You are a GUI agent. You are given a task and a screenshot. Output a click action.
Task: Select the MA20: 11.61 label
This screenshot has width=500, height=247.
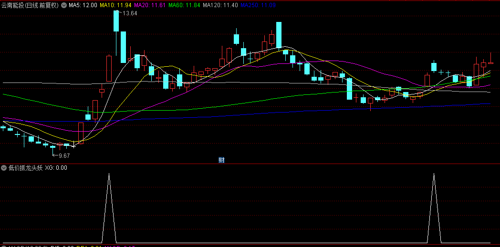coord(150,5)
